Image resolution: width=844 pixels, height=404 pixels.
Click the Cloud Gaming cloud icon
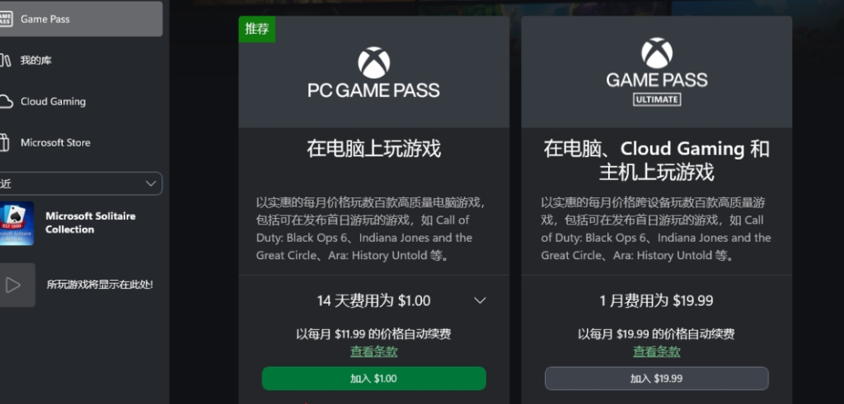6,101
